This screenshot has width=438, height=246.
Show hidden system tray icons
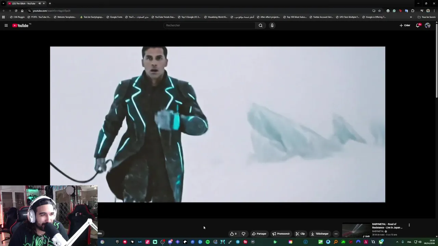397,242
